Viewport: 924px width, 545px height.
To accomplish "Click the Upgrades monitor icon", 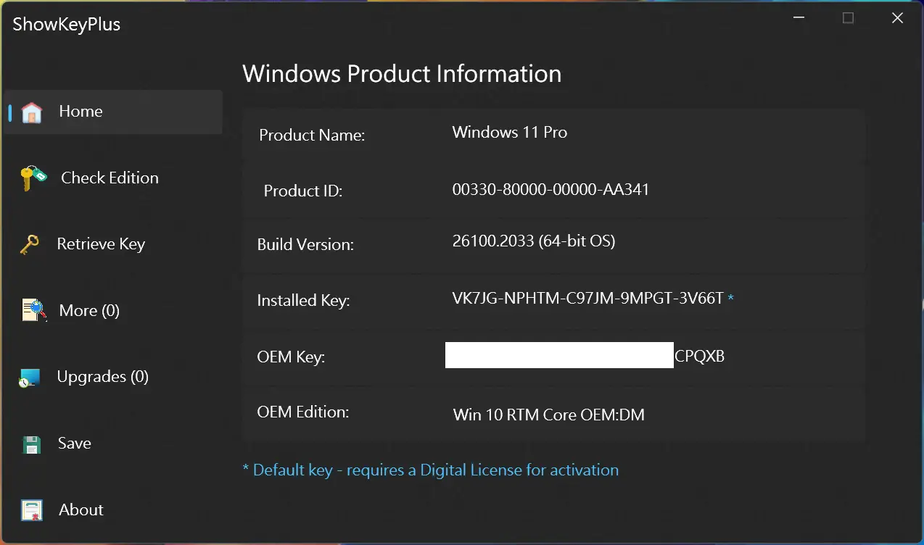I will [30, 378].
